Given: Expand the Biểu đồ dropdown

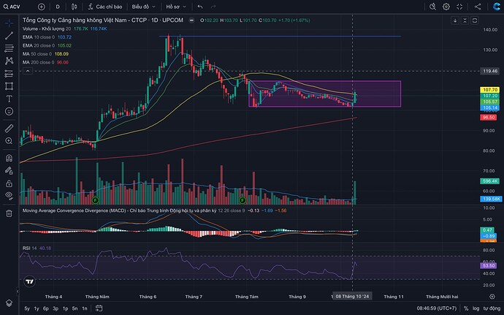Looking at the screenshot, I should 143,7.
